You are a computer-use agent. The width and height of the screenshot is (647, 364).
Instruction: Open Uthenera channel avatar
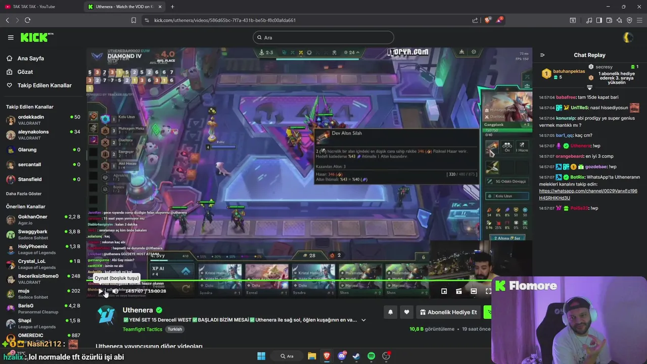[107, 316]
